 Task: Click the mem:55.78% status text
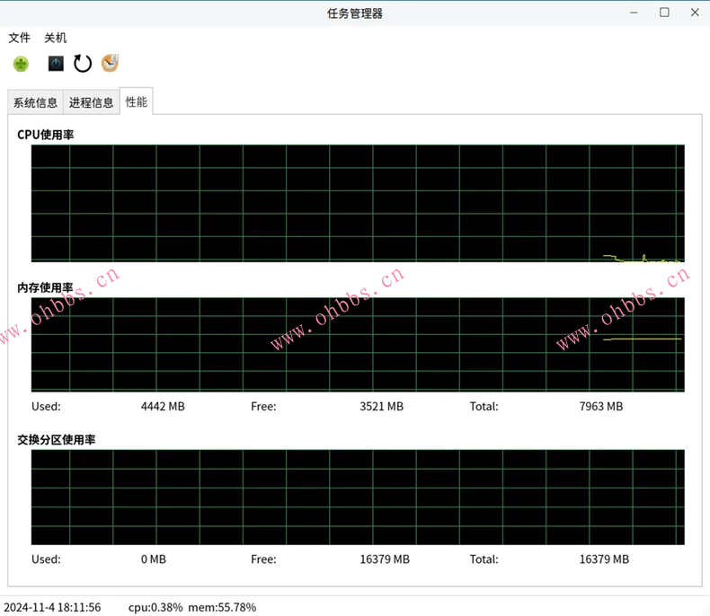tap(222, 607)
